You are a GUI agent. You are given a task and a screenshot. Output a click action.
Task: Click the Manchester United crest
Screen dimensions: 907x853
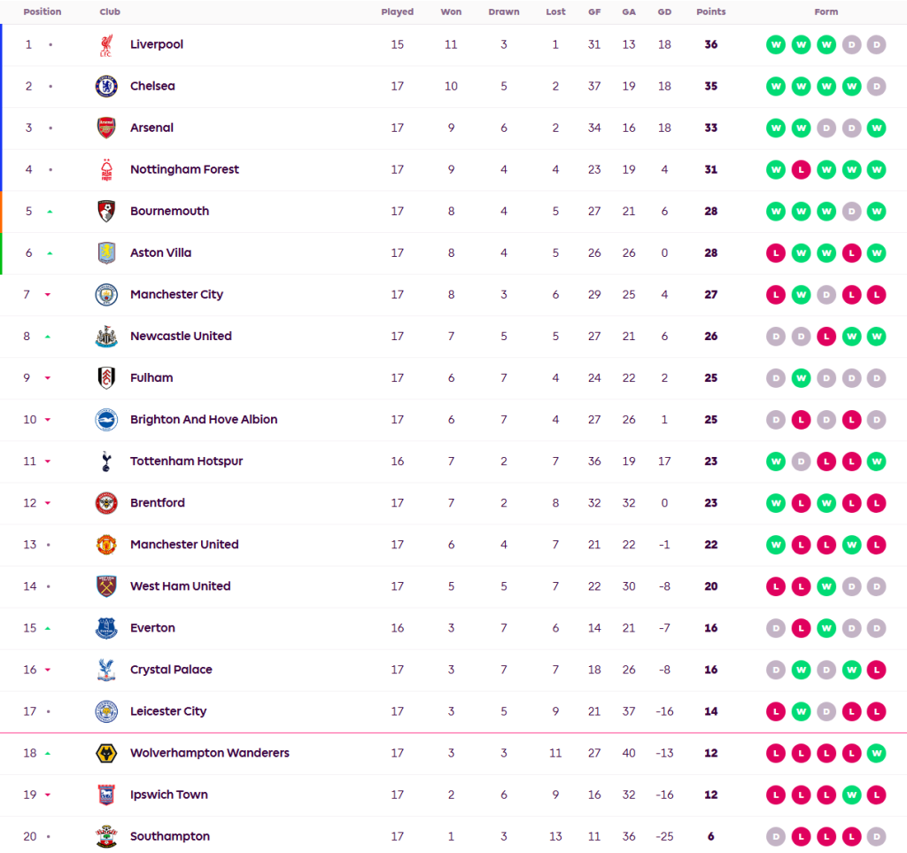click(106, 545)
